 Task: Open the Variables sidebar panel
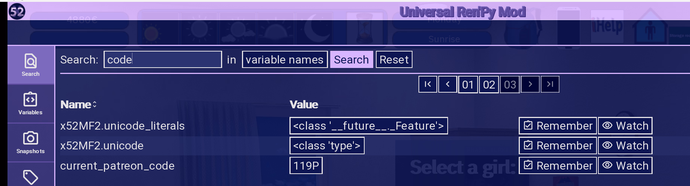click(31, 103)
